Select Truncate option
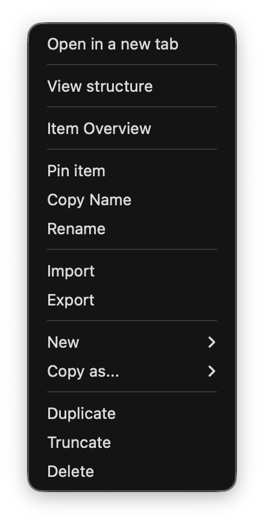This screenshot has width=264, height=524. (x=132, y=443)
